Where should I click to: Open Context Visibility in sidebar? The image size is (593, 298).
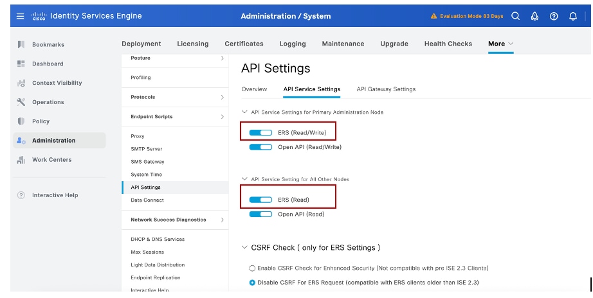(57, 83)
